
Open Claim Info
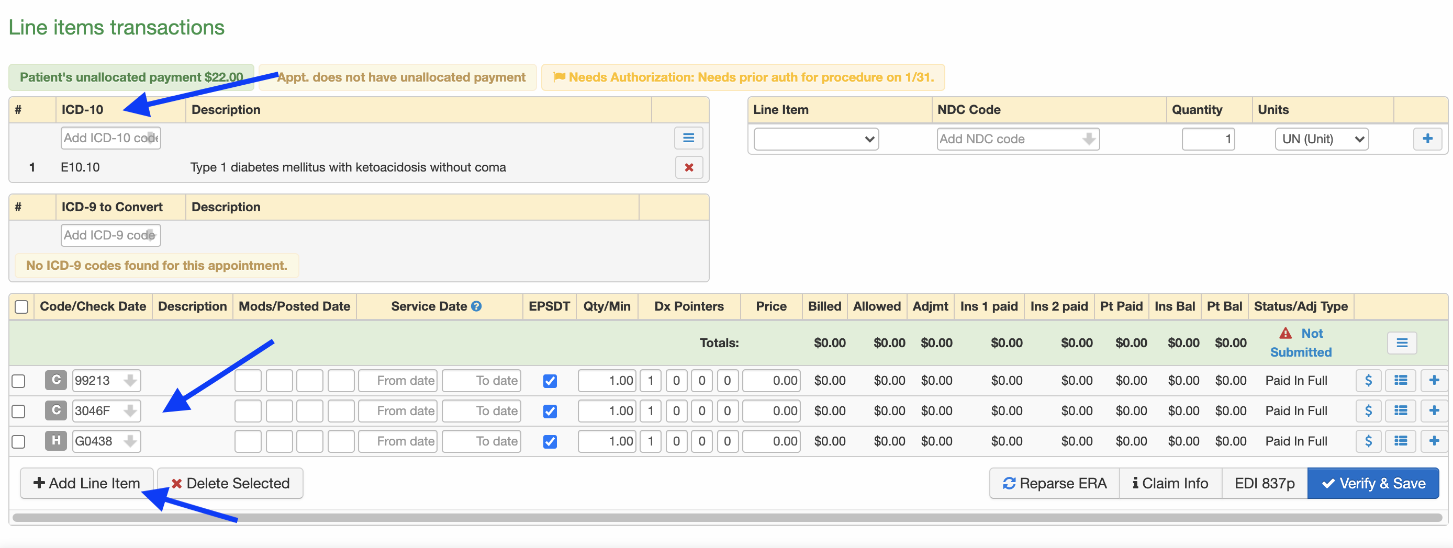click(1170, 483)
